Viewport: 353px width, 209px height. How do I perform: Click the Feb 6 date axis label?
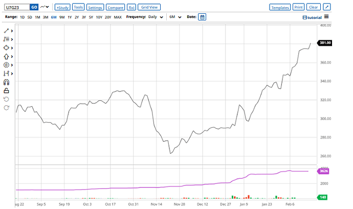(x=290, y=204)
